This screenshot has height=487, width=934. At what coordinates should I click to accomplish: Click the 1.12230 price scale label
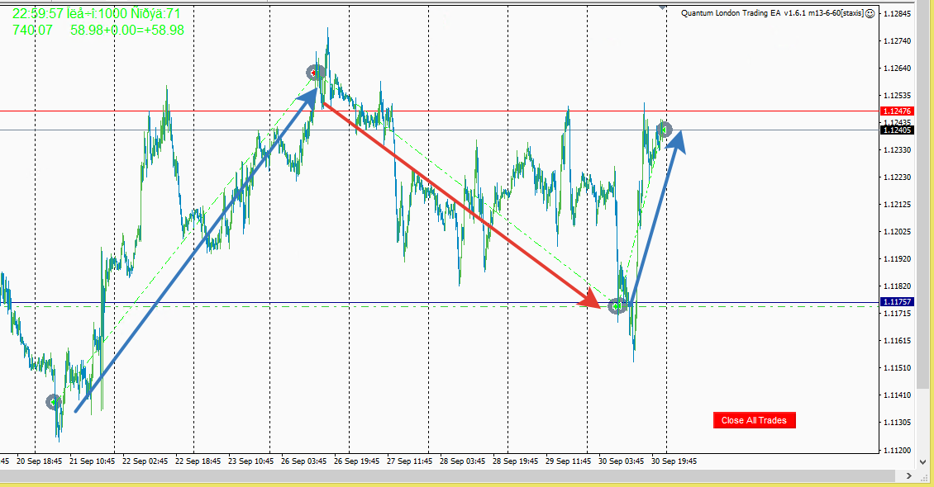897,177
